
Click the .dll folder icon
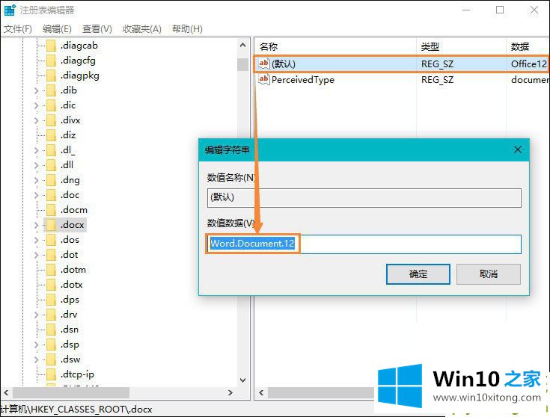51,165
